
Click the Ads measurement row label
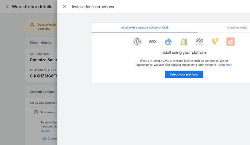(x=49, y=112)
